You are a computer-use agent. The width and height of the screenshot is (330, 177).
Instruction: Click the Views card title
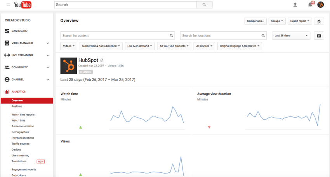pos(65,141)
